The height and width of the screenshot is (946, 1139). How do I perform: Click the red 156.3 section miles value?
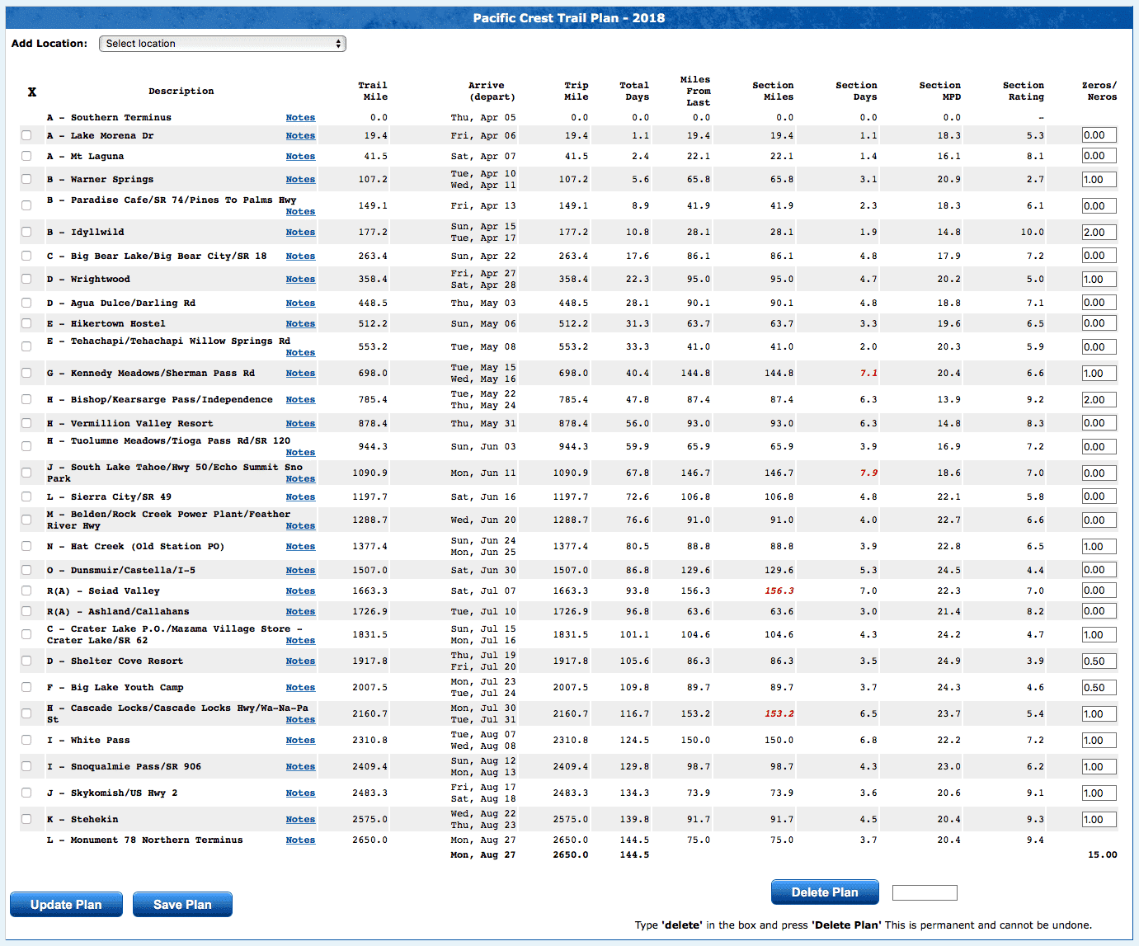pyautogui.click(x=779, y=591)
